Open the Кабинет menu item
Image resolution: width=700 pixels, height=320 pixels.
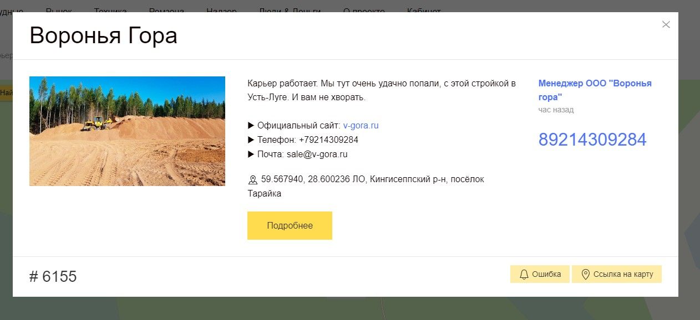click(424, 9)
